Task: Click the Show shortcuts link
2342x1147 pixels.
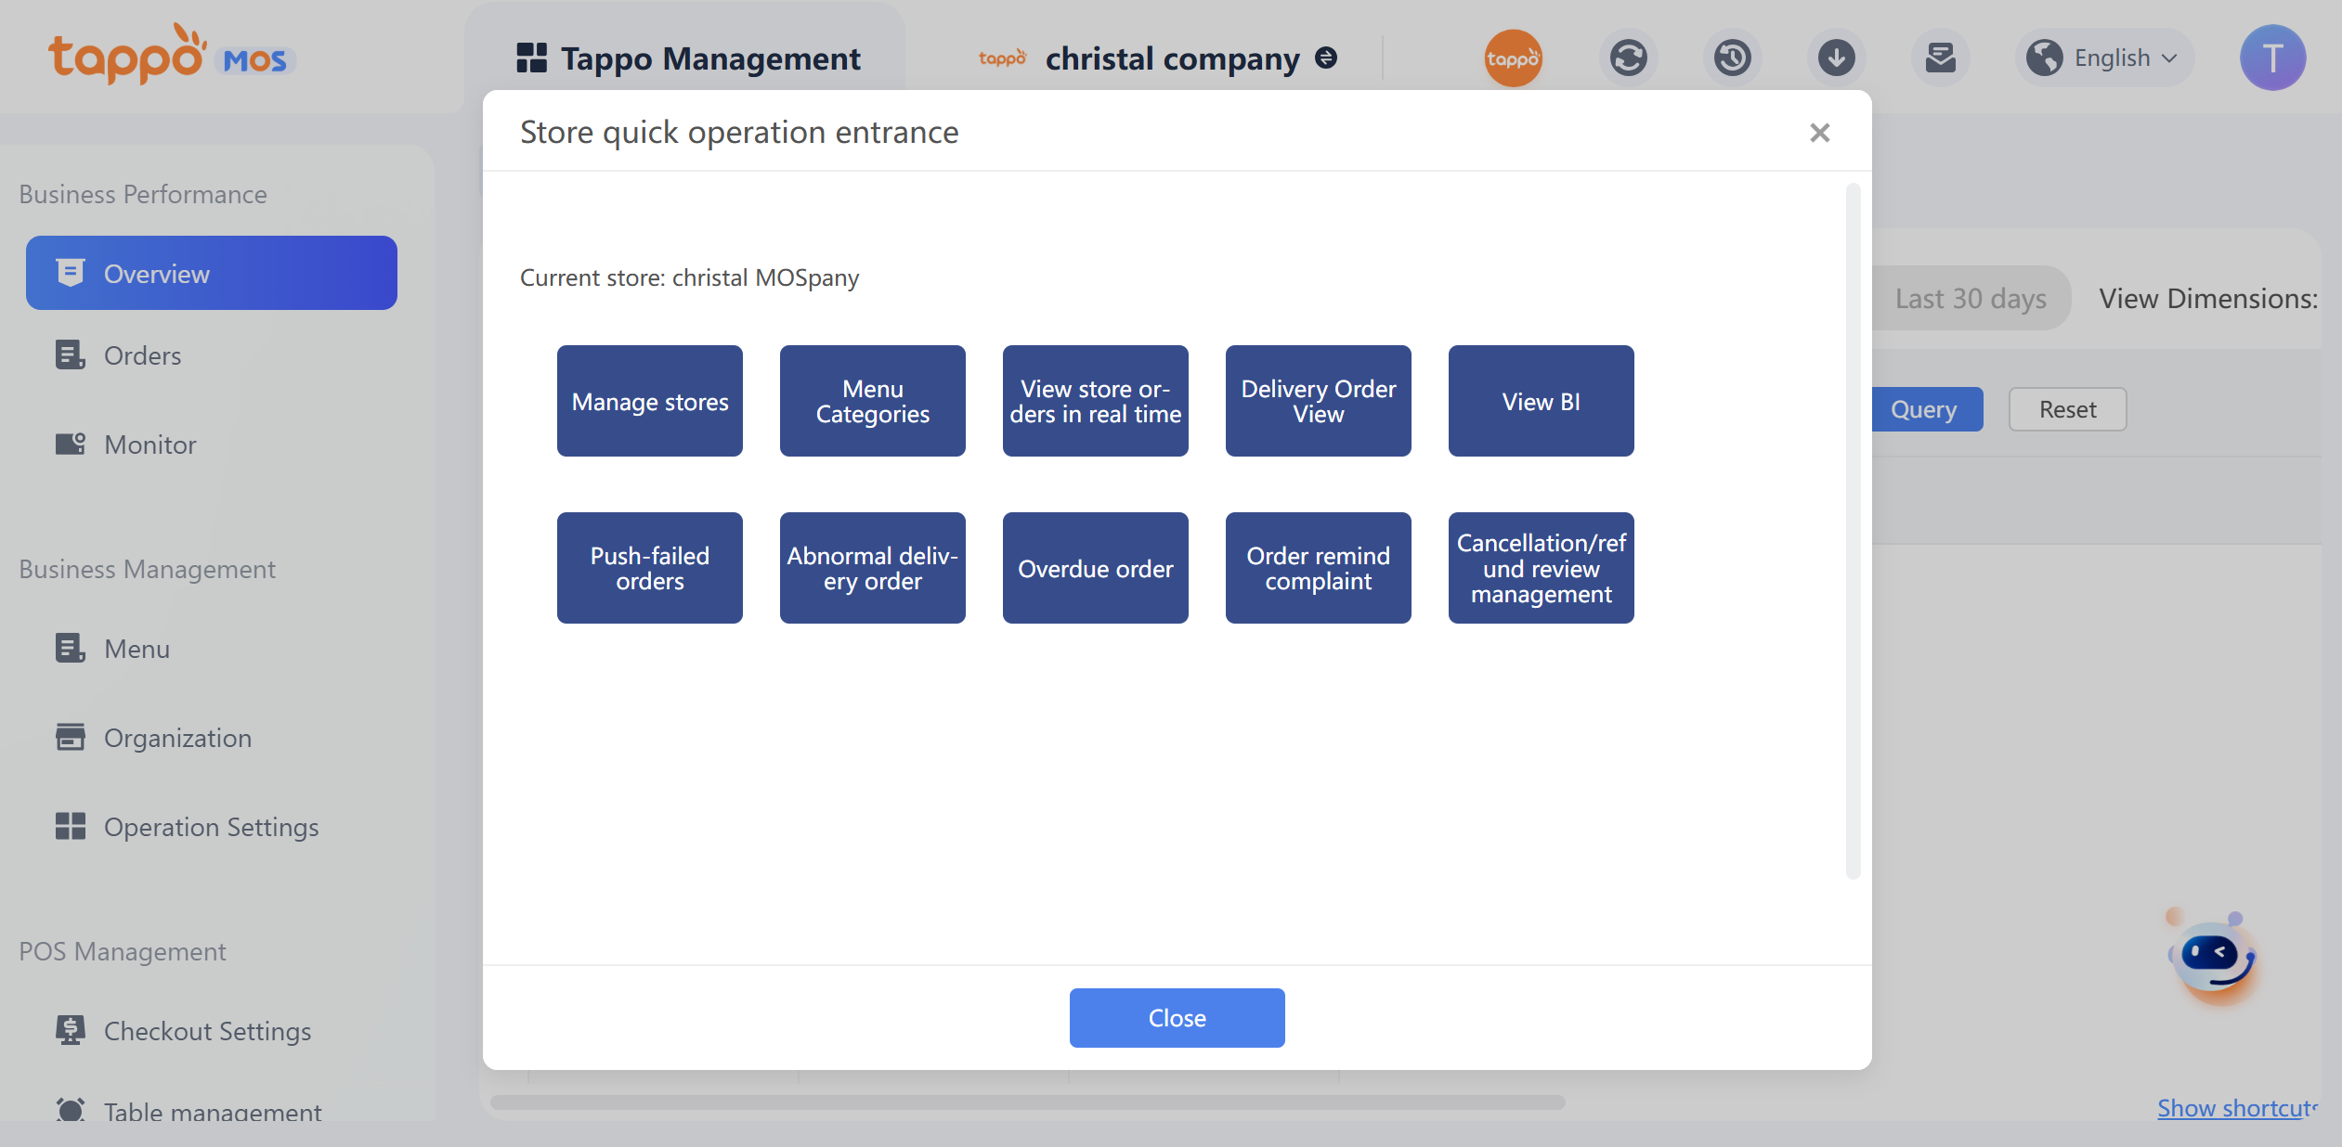Action: (2236, 1108)
